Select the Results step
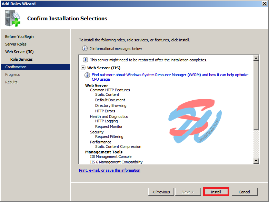Image resolution: width=269 pixels, height=202 pixels. point(11,82)
